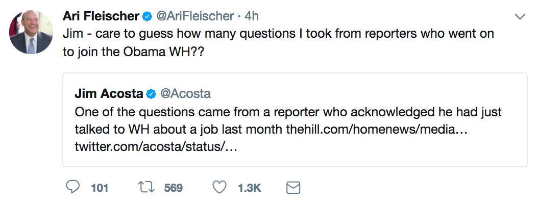
Task: View the 569 retweets count
Action: [x=173, y=188]
